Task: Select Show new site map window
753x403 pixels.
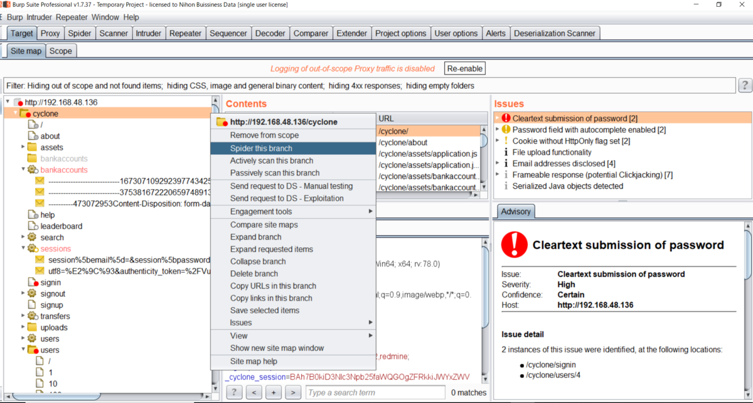Action: pyautogui.click(x=293, y=348)
